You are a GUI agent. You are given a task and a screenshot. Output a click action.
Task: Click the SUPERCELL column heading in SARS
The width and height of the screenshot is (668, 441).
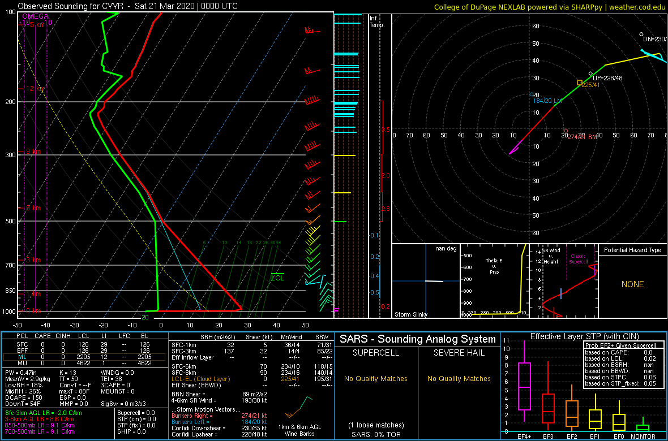(376, 353)
